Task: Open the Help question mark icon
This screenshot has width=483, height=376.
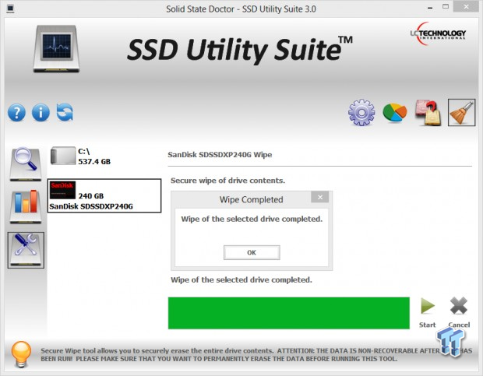Action: pos(16,113)
